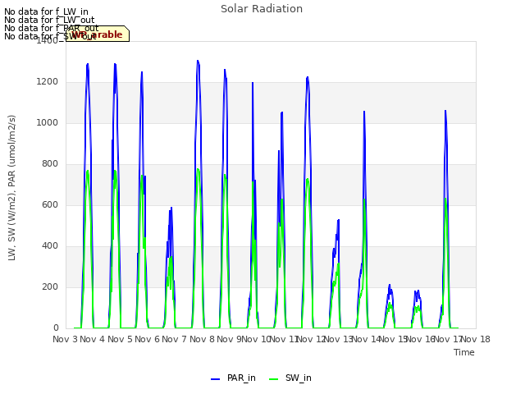The width and height of the screenshot is (525, 394).
Task: Toggle the SW_in legend entry
Action: point(290,378)
